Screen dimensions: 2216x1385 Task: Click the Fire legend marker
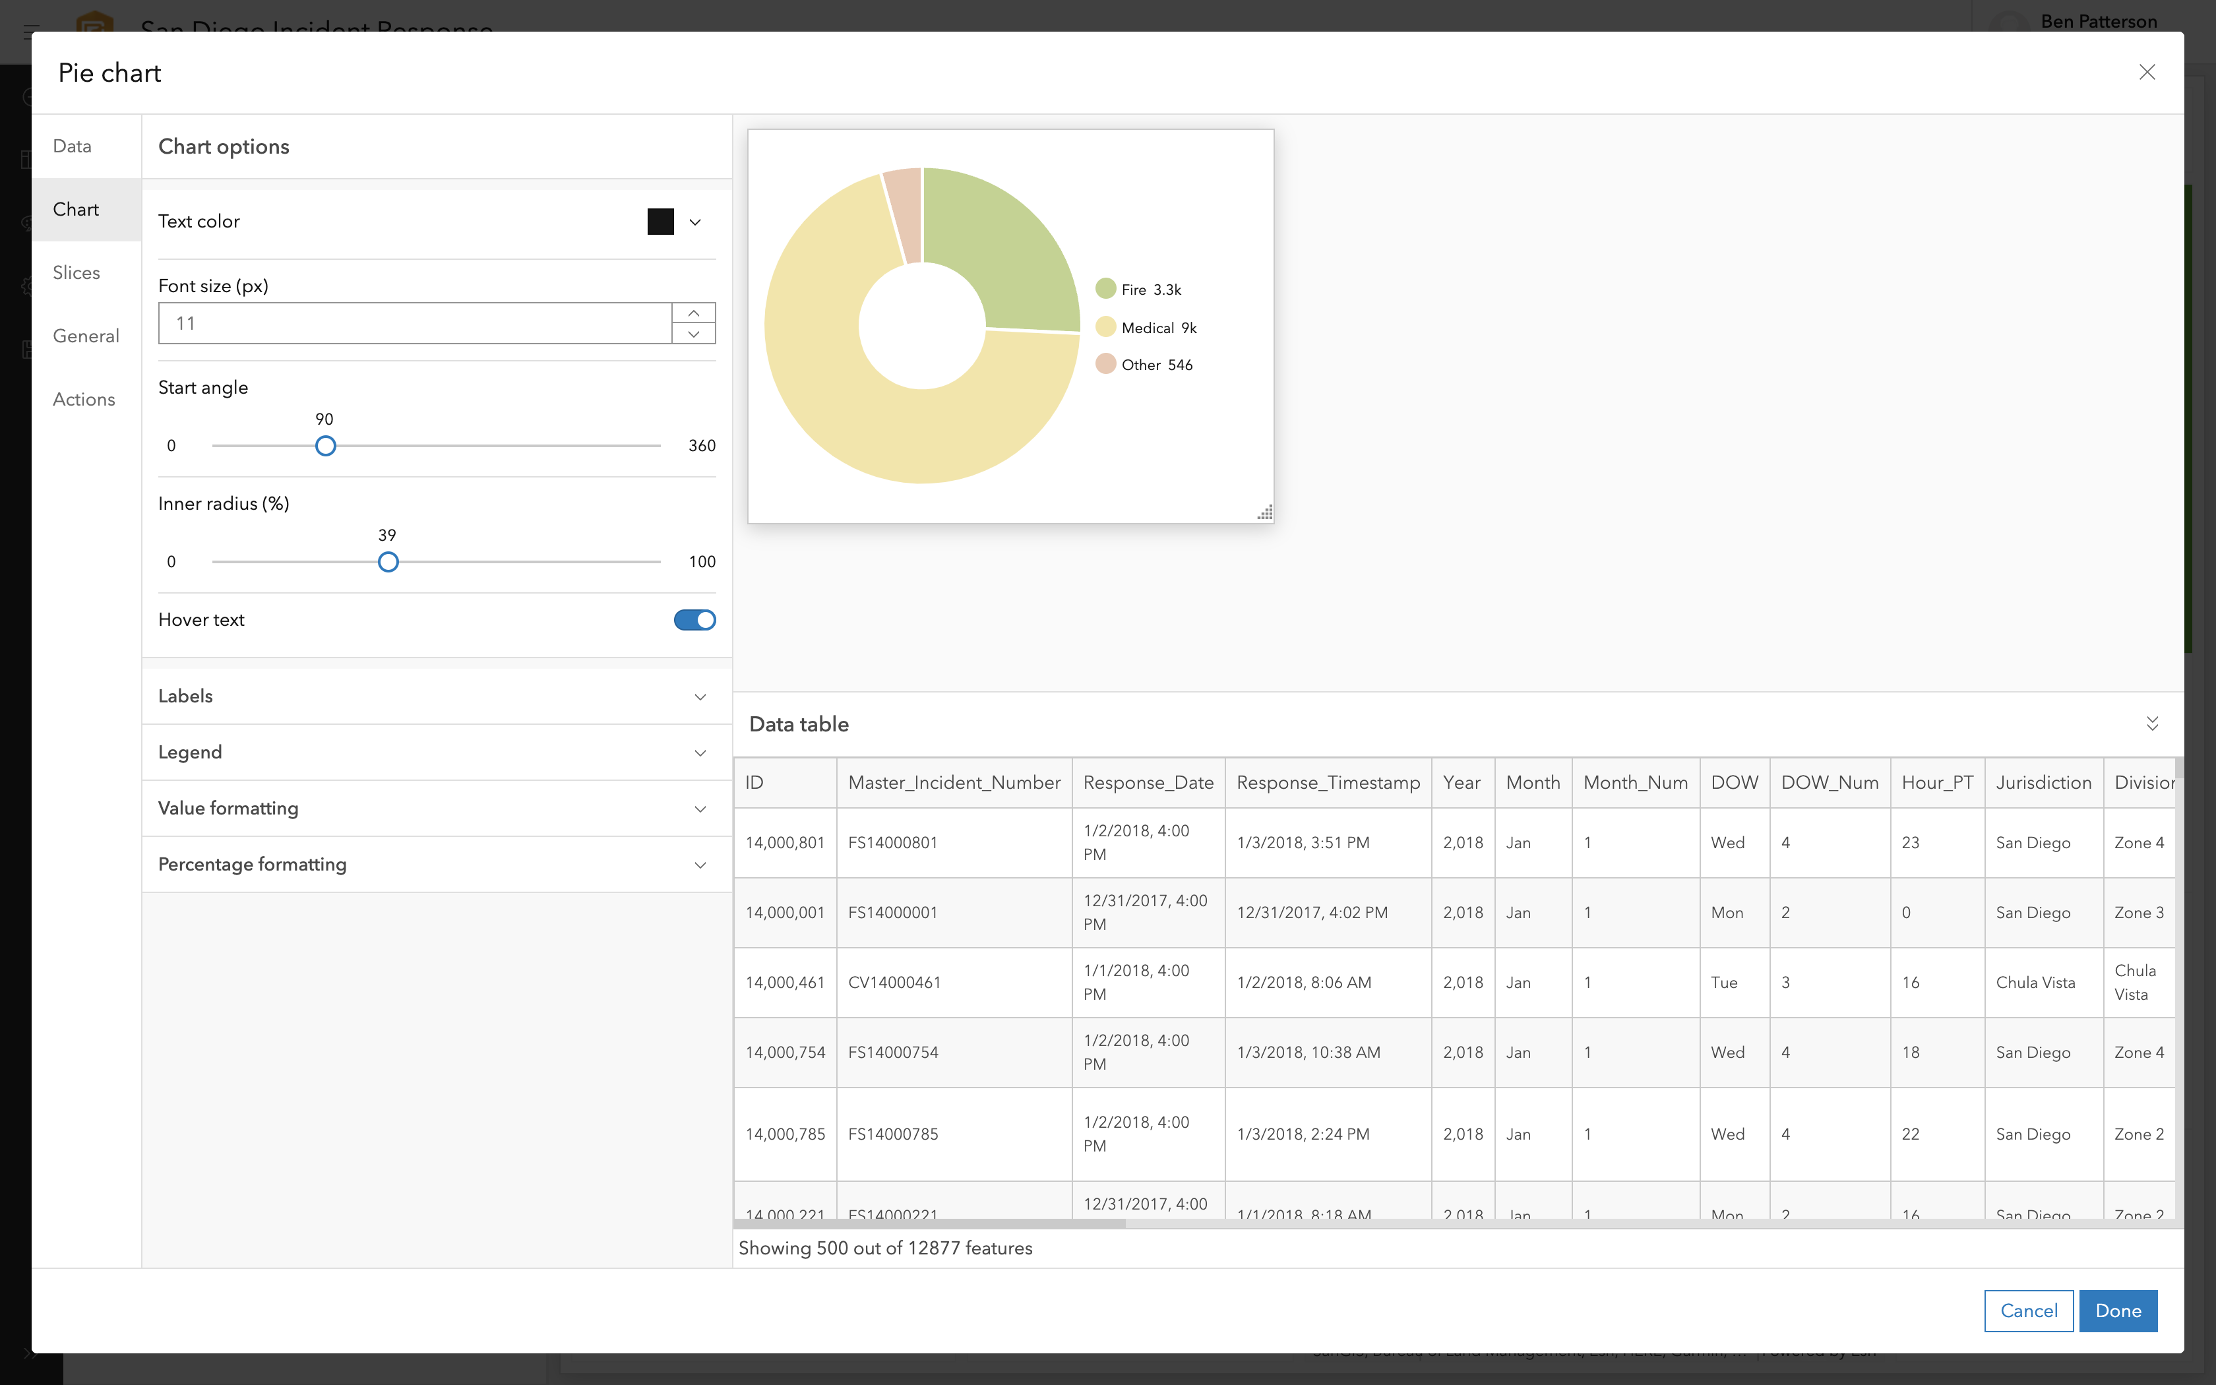[1105, 289]
